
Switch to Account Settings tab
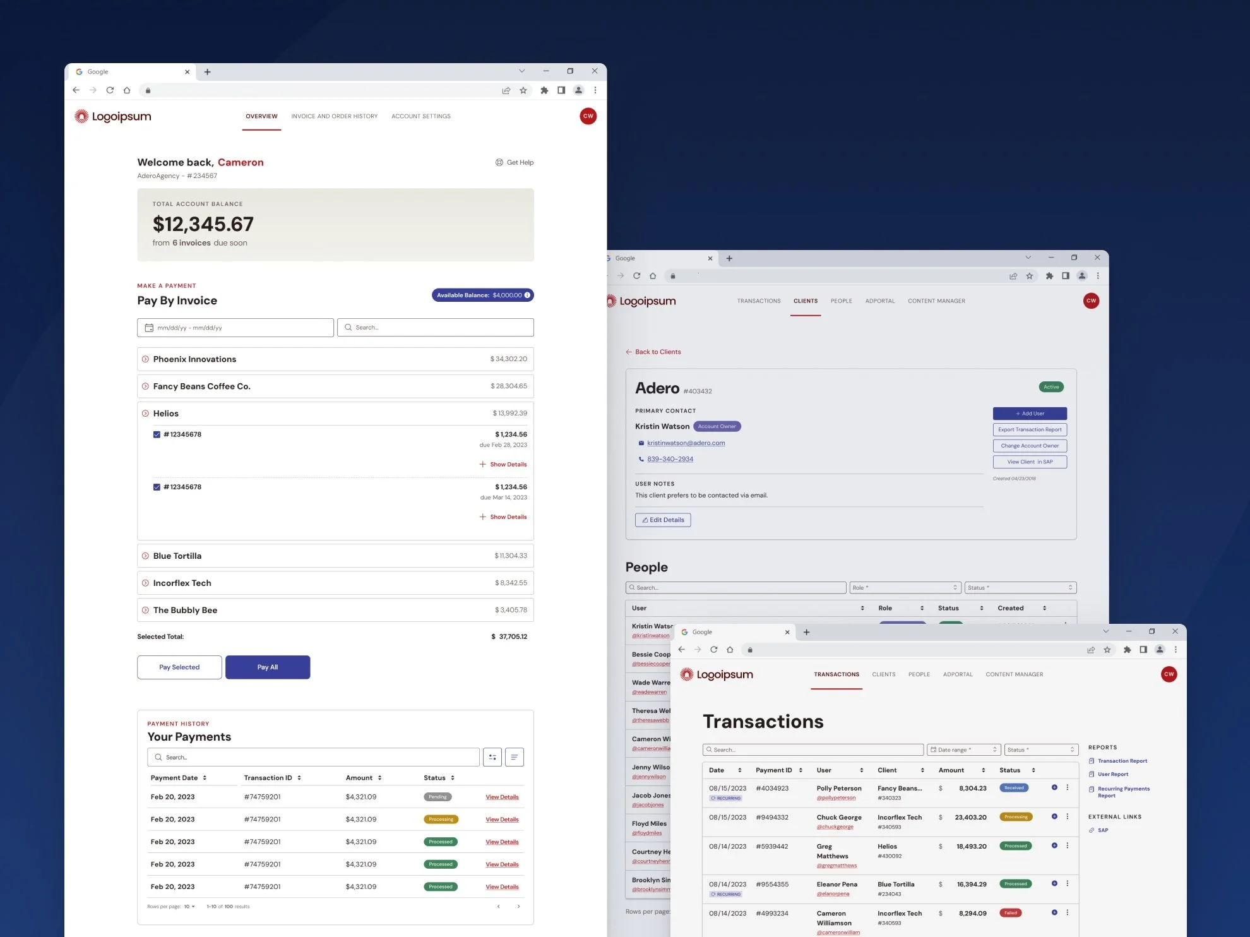pyautogui.click(x=421, y=116)
